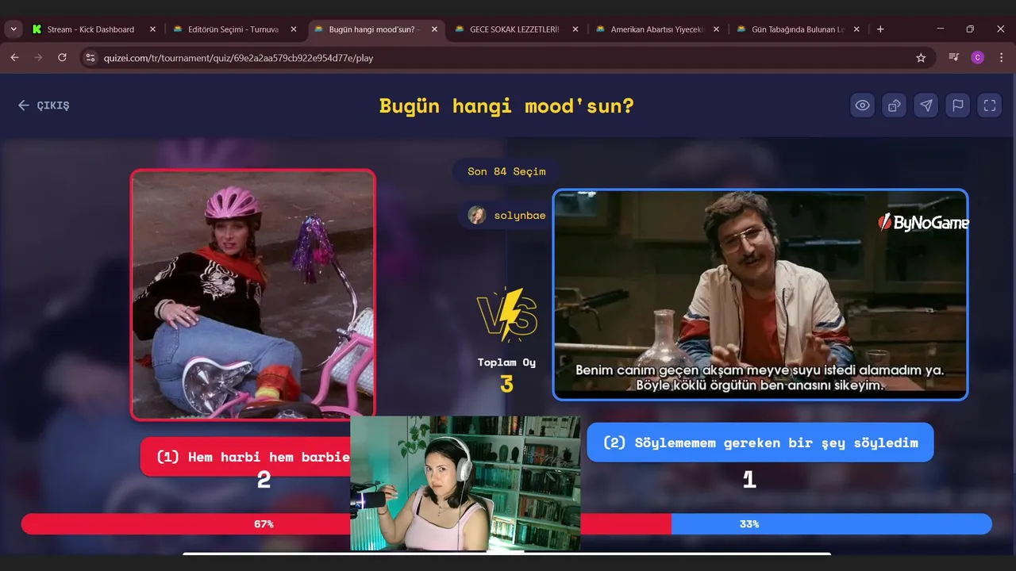Close the Bugün hangi mood'sun tab

click(434, 29)
